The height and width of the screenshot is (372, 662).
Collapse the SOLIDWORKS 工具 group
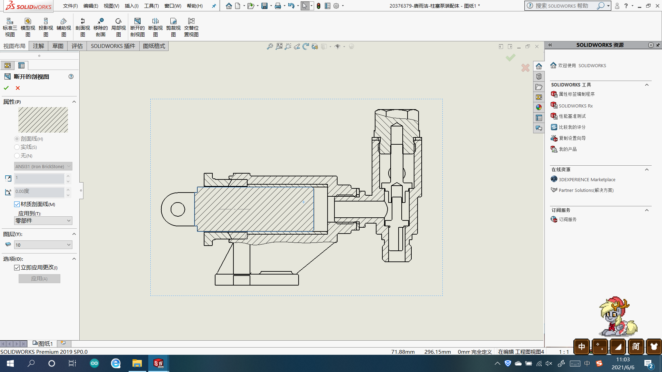click(647, 85)
